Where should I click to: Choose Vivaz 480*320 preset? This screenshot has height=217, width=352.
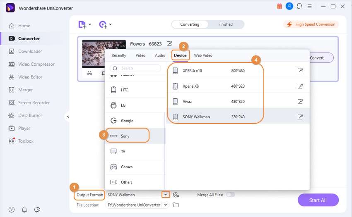tap(238, 102)
